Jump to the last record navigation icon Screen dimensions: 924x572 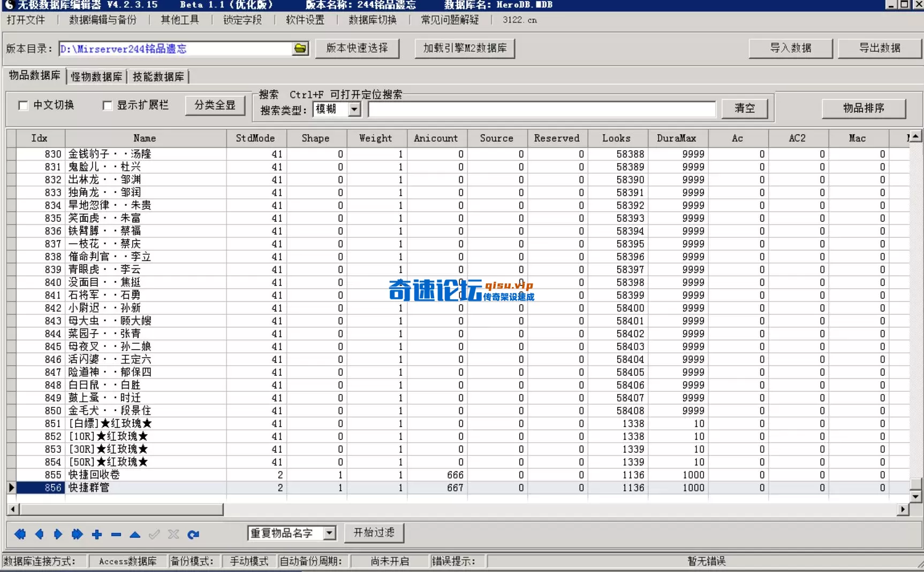pyautogui.click(x=77, y=534)
